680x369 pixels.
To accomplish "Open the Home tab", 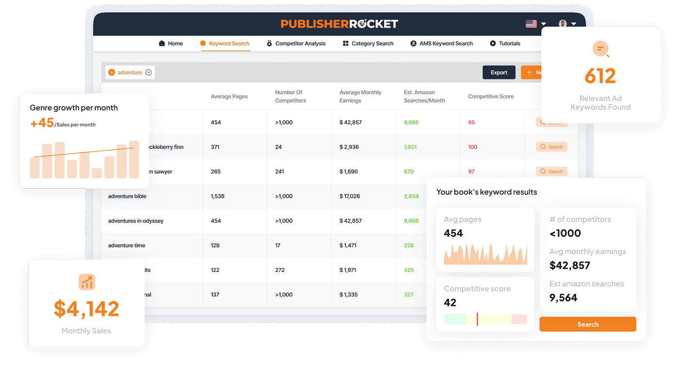I will pos(171,44).
